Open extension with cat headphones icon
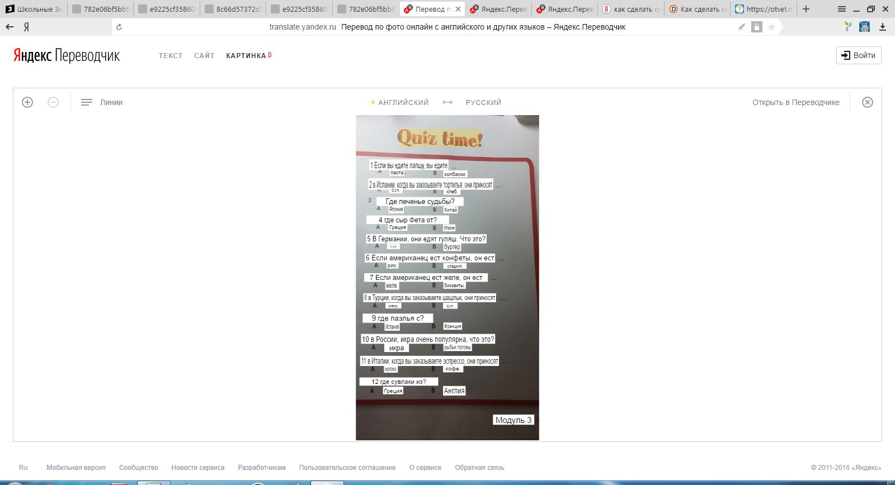The width and height of the screenshot is (895, 485). coord(864,26)
